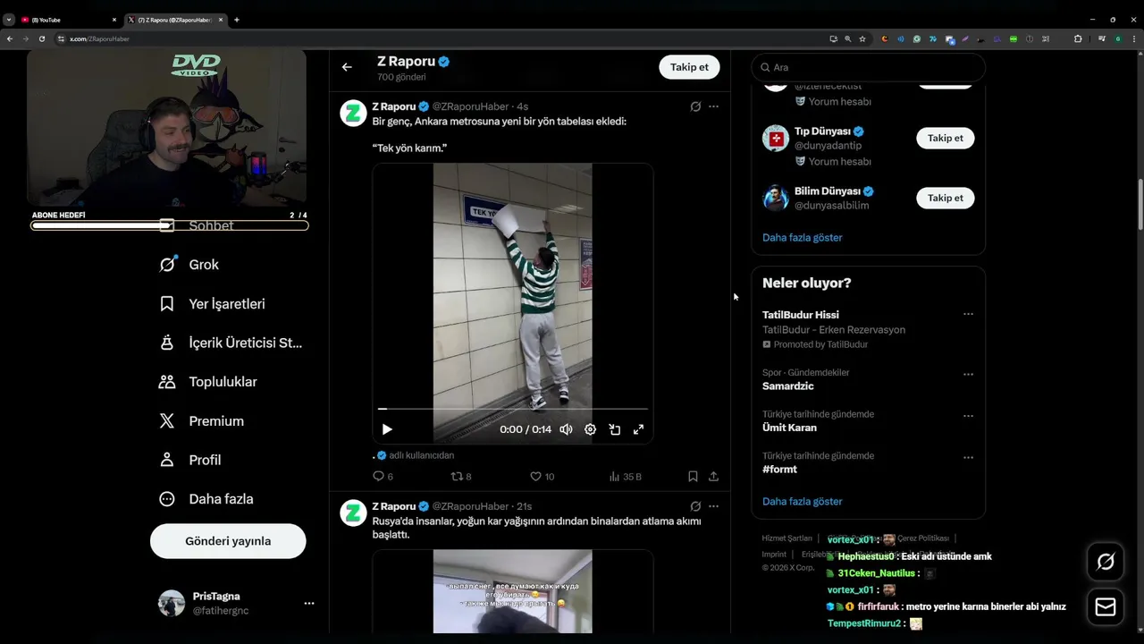This screenshot has width=1144, height=644.
Task: Switch to the YouTube browser tab
Action: pyautogui.click(x=67, y=20)
